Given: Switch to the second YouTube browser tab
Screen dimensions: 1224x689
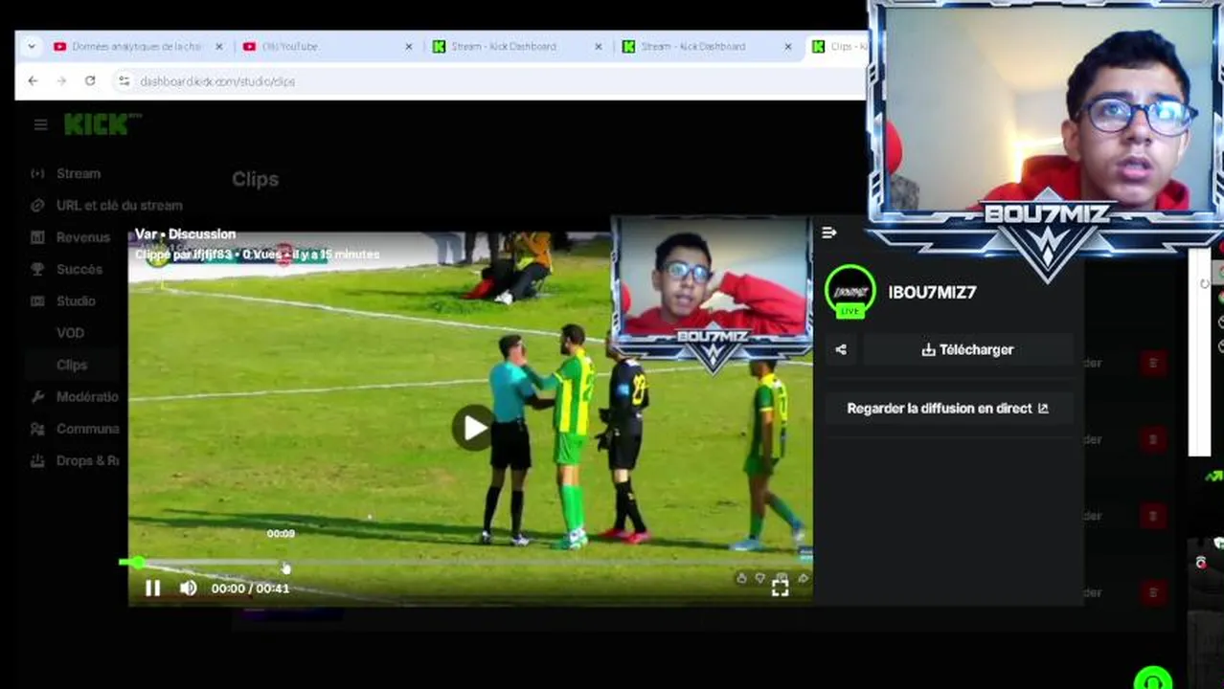Looking at the screenshot, I should point(327,46).
